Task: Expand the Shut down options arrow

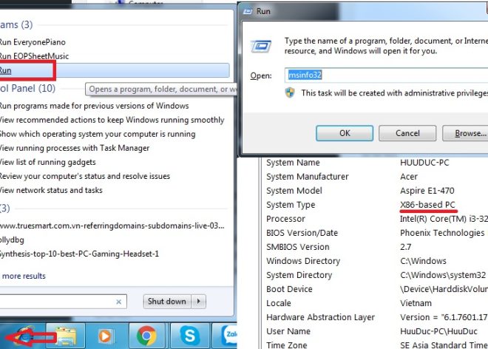Action: pyautogui.click(x=199, y=302)
